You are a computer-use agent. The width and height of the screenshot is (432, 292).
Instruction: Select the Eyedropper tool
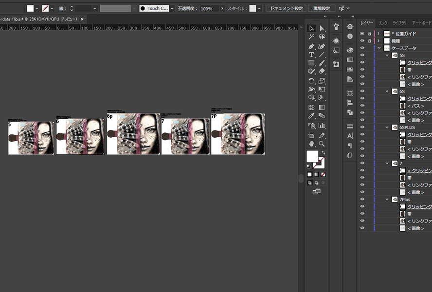311,116
